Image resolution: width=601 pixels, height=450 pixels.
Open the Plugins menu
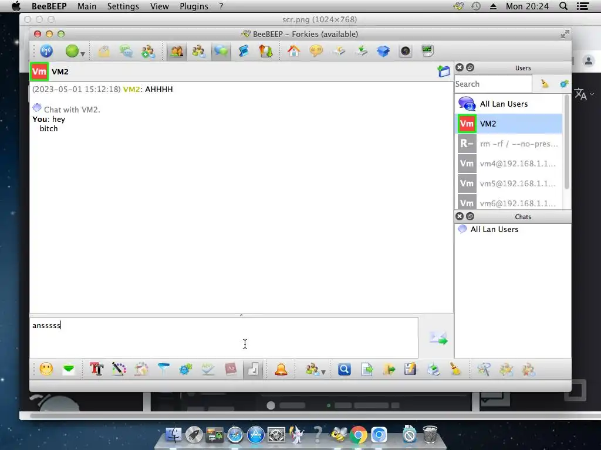(x=194, y=6)
